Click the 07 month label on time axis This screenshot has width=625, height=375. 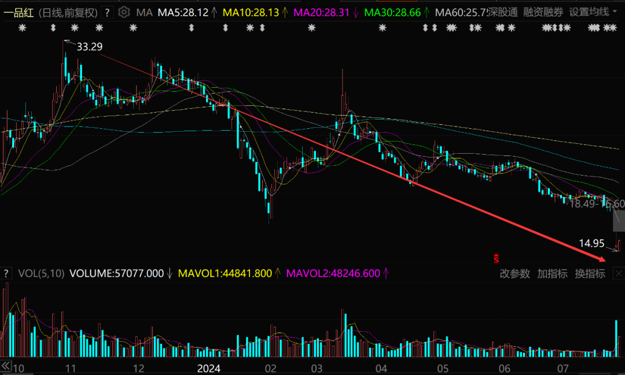click(x=563, y=369)
